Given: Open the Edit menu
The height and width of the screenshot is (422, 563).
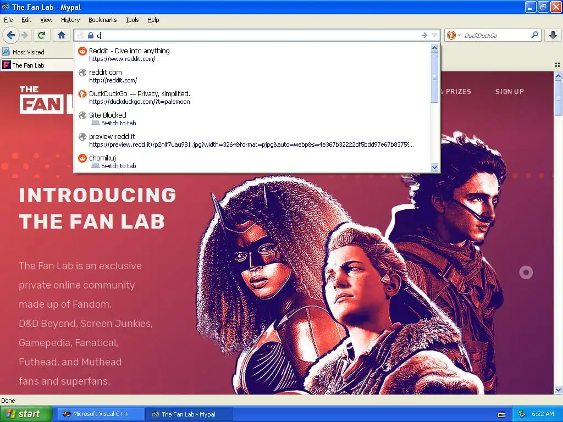Looking at the screenshot, I should [x=26, y=20].
